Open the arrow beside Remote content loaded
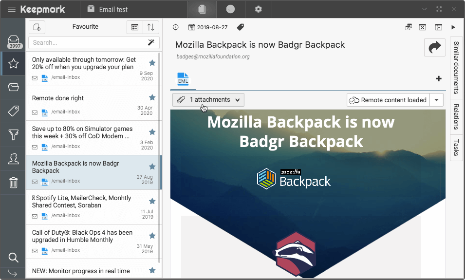This screenshot has height=280, width=465. point(436,100)
